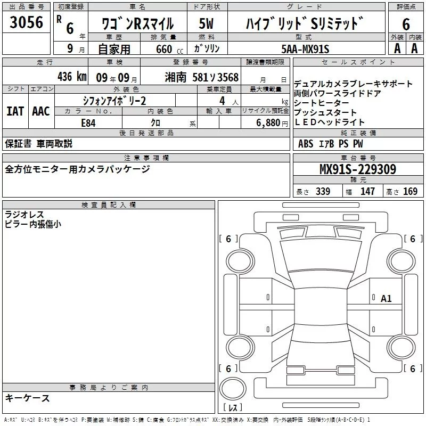
Task: Click the exterior grade A under 外装
Action: click(397, 48)
